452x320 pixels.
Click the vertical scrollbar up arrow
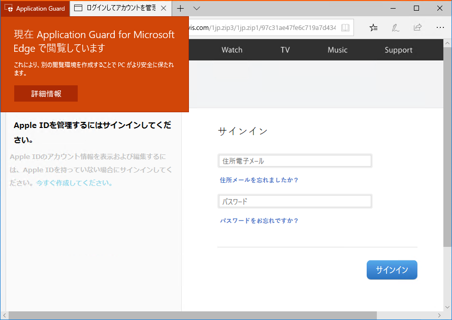coord(447,43)
